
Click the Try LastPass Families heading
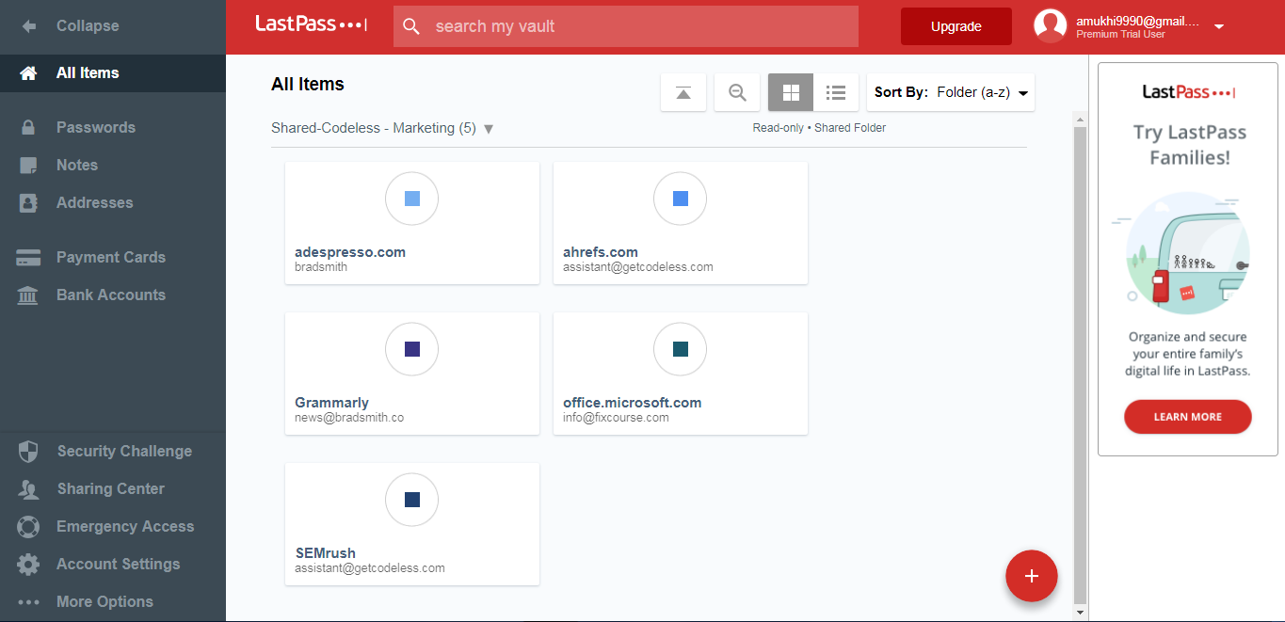(1190, 145)
